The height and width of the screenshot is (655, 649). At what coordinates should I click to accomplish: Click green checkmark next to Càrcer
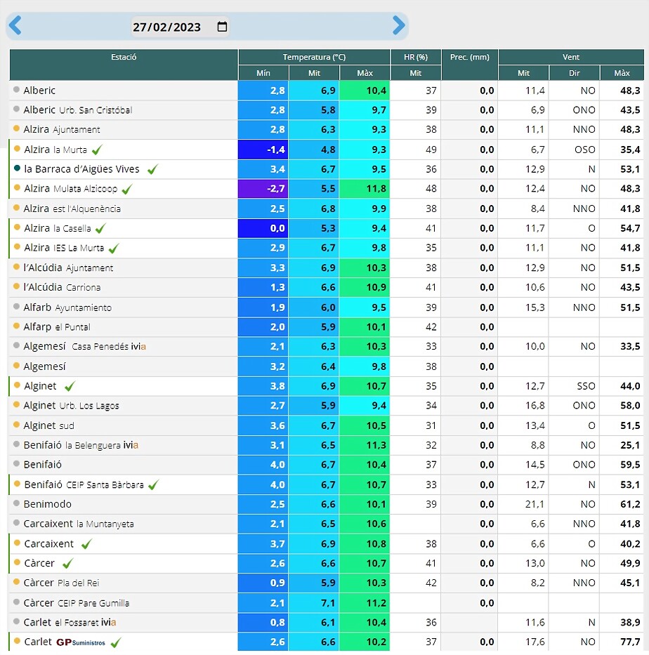(x=67, y=564)
